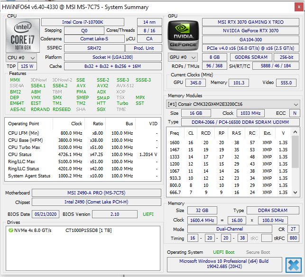Image resolution: width=305 pixels, height=277 pixels.
Task: Click the Windows 10 Professional OS field
Action: pos(224,264)
